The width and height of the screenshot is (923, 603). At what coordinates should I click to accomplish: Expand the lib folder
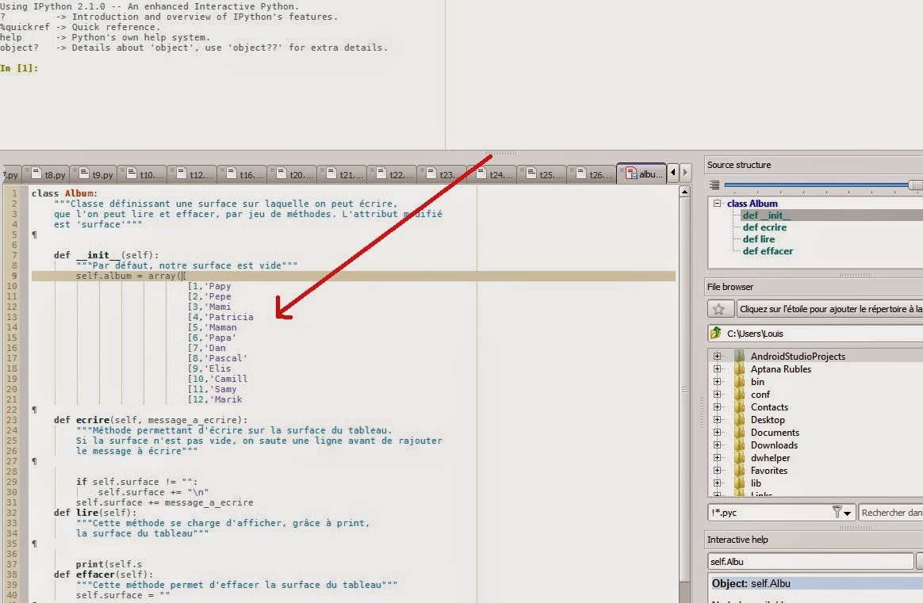coord(717,483)
